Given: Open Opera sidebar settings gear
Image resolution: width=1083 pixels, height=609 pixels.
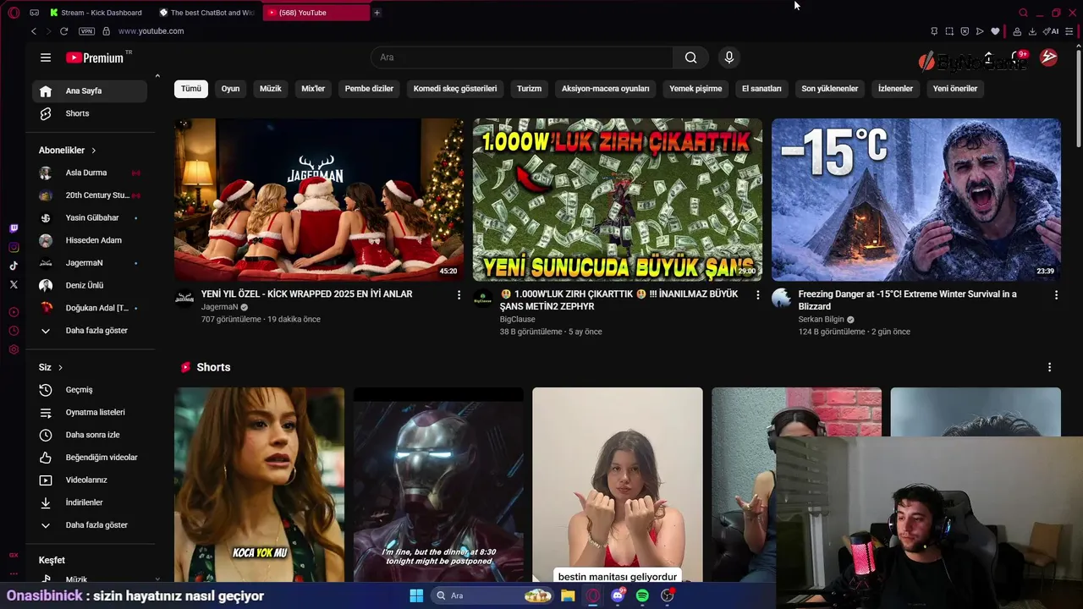Looking at the screenshot, I should (14, 349).
